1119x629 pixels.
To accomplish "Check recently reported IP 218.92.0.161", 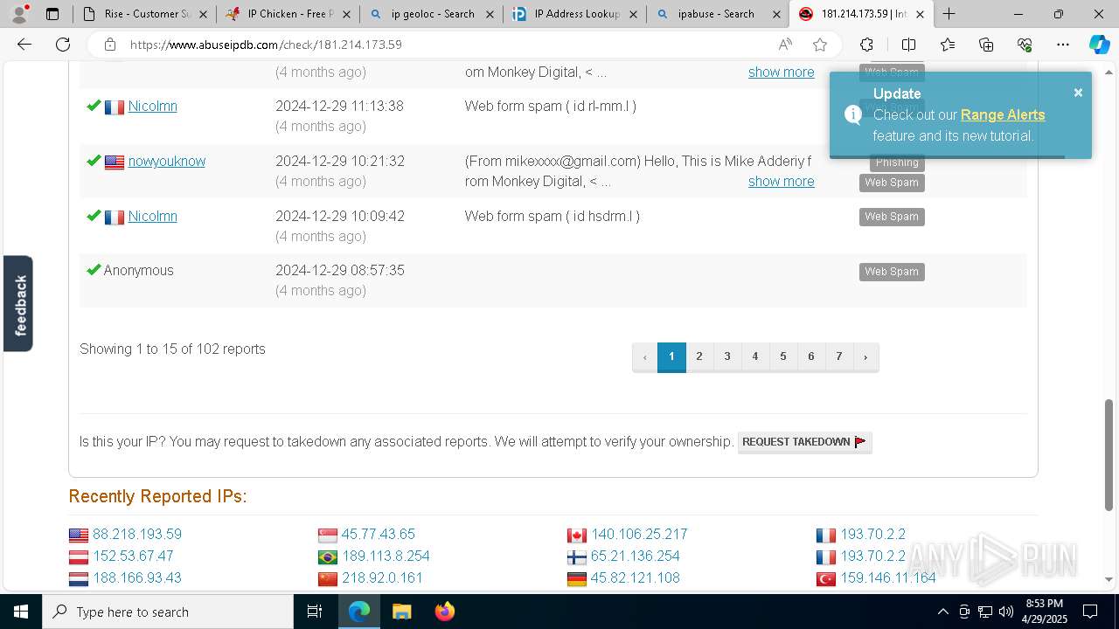I will pos(382,577).
